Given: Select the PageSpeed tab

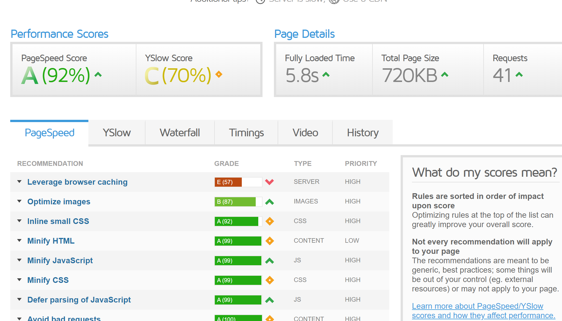Looking at the screenshot, I should coord(49,133).
